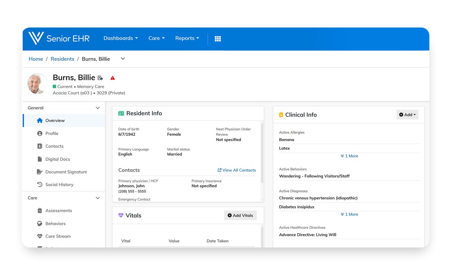Click the notes icon beside Burns, Billie
Screen dimensions: 453x275
100,78
